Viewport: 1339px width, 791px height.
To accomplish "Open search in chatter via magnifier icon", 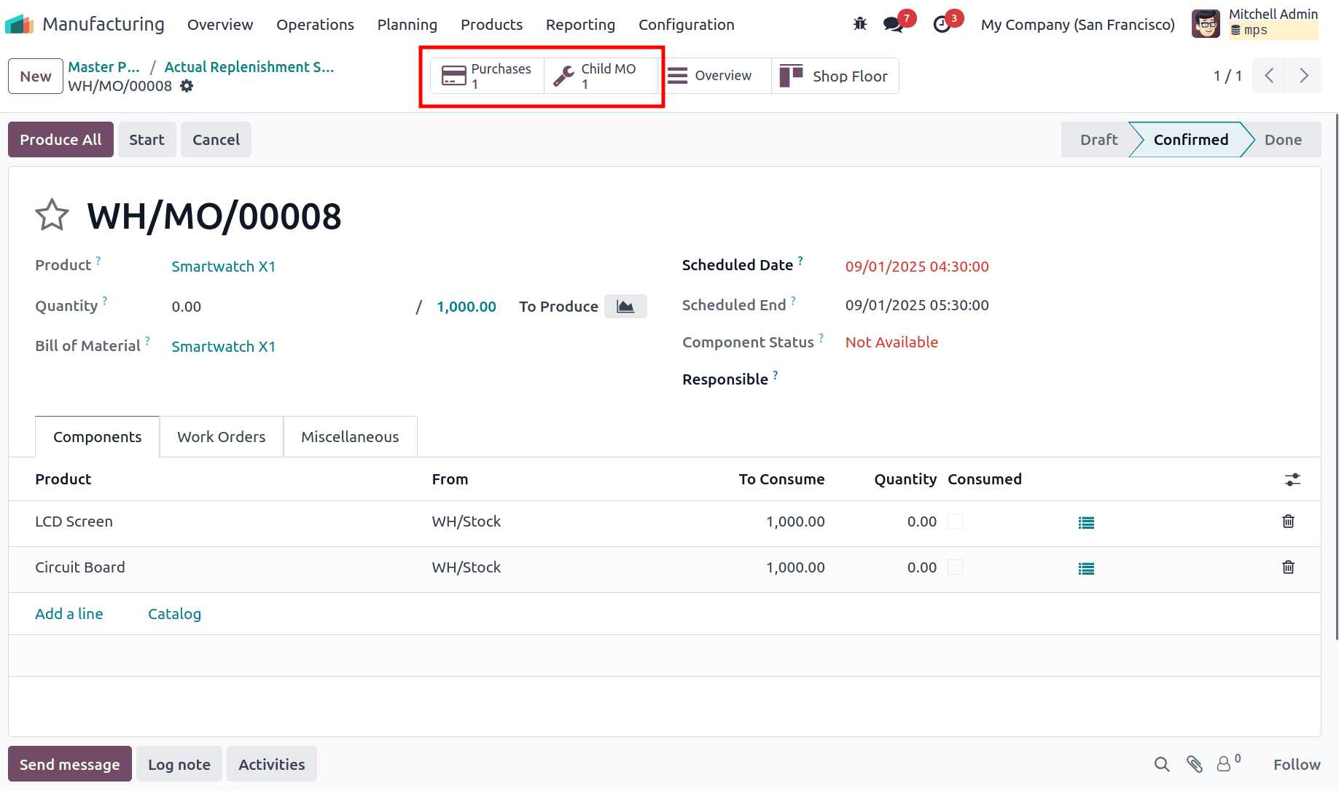I will click(x=1162, y=764).
